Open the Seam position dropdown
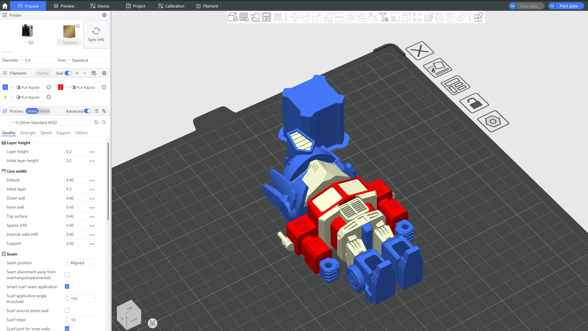This screenshot has height=331, width=588. pos(80,263)
